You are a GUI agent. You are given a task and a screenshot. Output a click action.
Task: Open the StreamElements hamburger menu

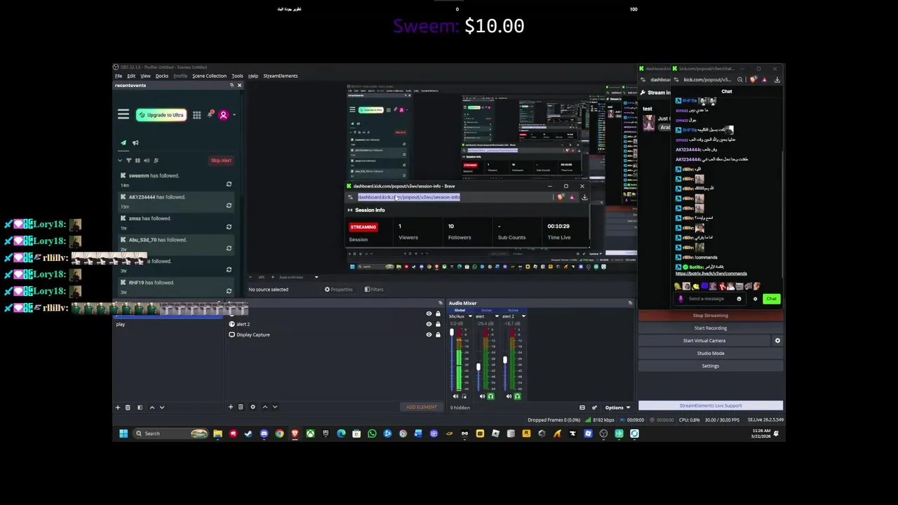[123, 114]
